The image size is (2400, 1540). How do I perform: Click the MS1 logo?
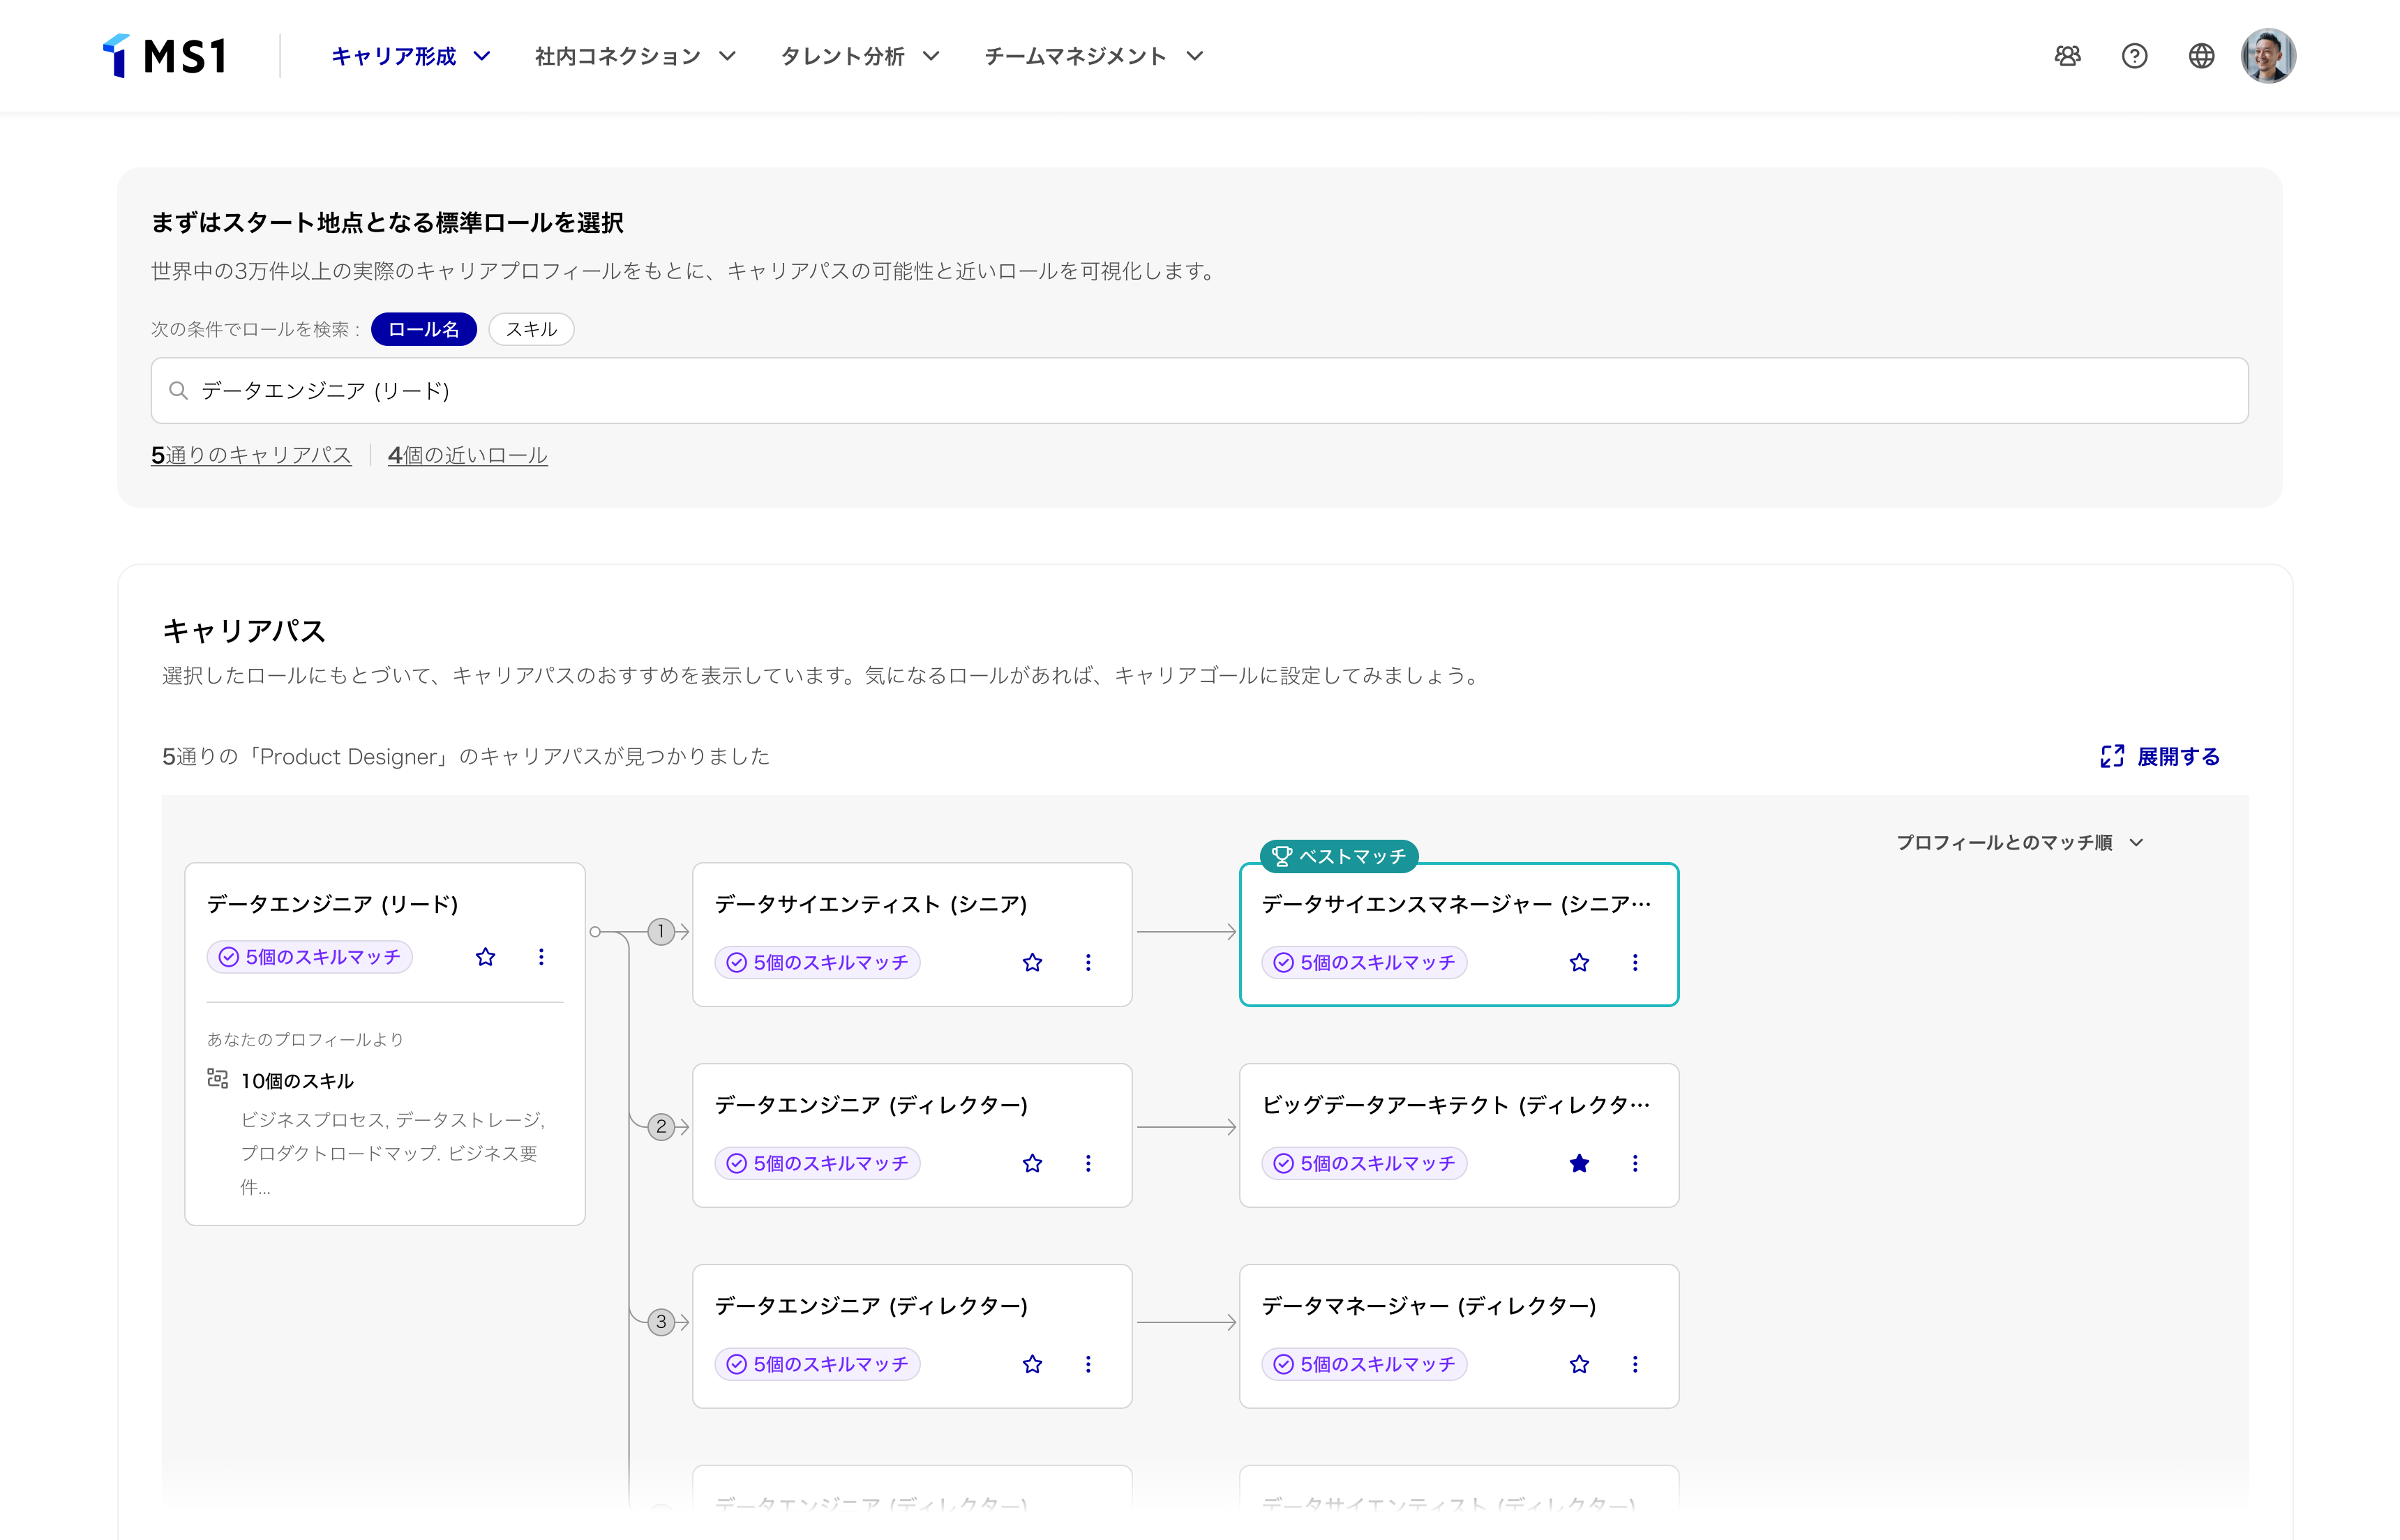point(165,56)
